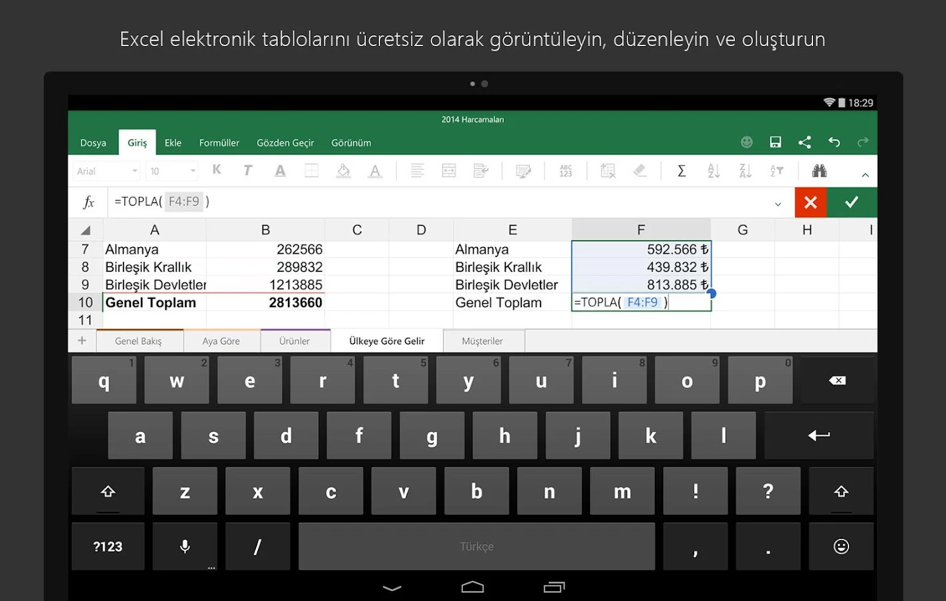
Task: Sort ascending with the A-Z icon
Action: tap(713, 170)
